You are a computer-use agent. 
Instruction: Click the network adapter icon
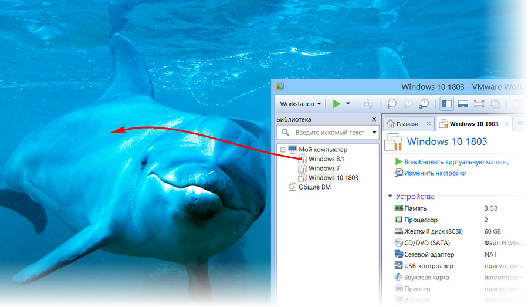[x=399, y=254]
